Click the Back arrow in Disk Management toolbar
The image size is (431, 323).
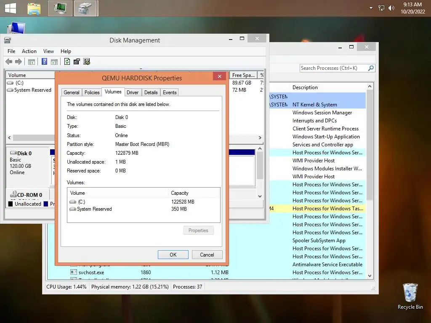pos(9,61)
